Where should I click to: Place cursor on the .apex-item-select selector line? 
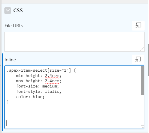point(41,70)
